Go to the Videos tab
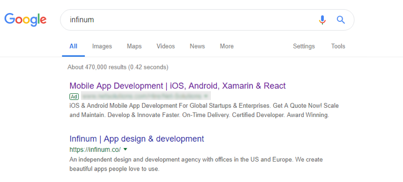Screen dimensions: 403x182 click(165, 46)
